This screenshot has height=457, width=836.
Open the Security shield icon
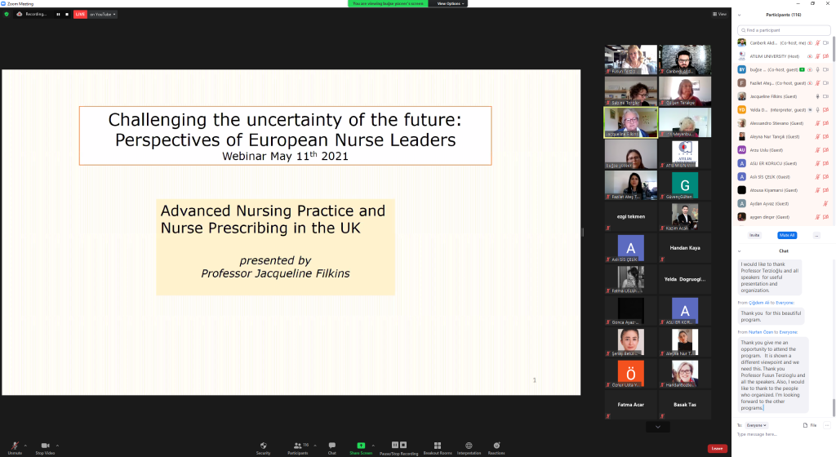[263, 446]
